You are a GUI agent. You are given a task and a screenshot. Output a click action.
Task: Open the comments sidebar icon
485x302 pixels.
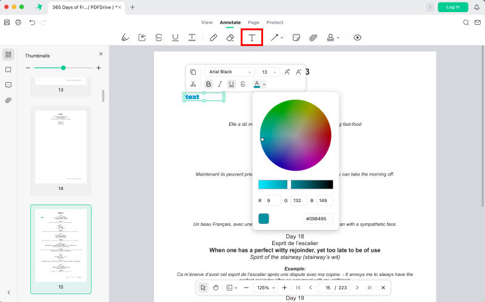point(8,85)
